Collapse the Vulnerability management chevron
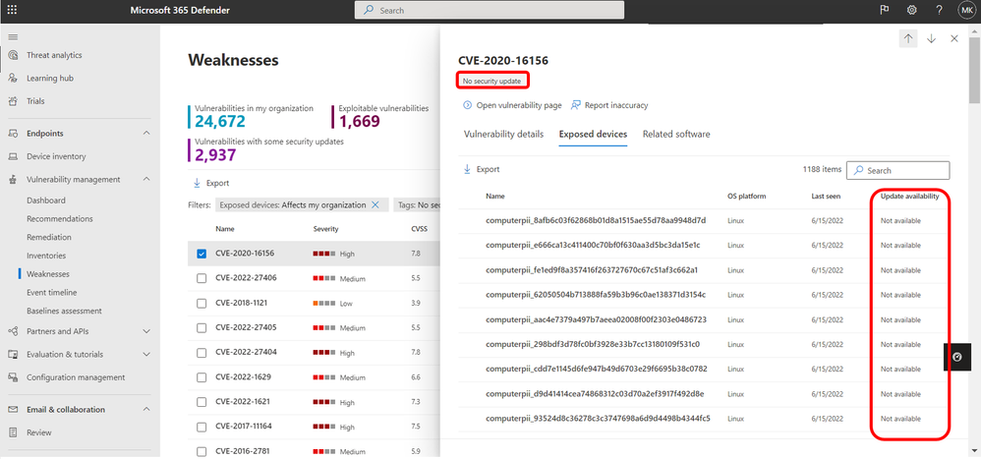The width and height of the screenshot is (981, 459). (146, 180)
